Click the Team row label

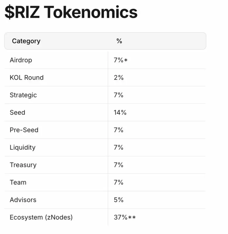tap(18, 183)
